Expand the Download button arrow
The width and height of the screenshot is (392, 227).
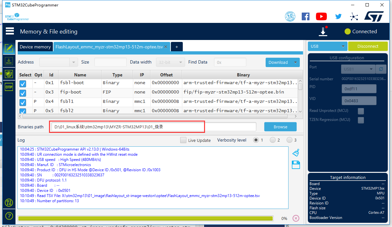pyautogui.click(x=295, y=62)
